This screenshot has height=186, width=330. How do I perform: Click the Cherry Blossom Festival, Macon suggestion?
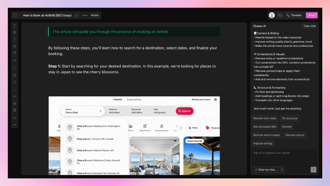pos(94,150)
